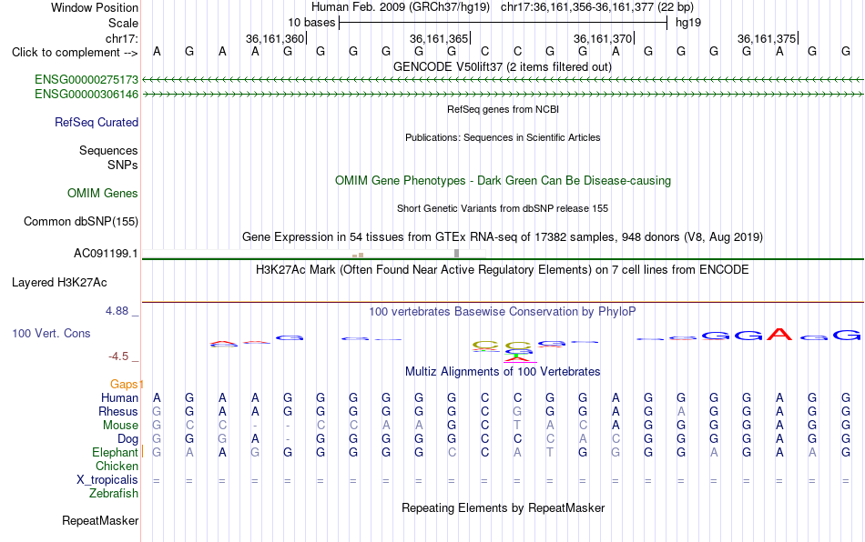Click Short Genetic Variants from dbSNP title

(x=503, y=208)
